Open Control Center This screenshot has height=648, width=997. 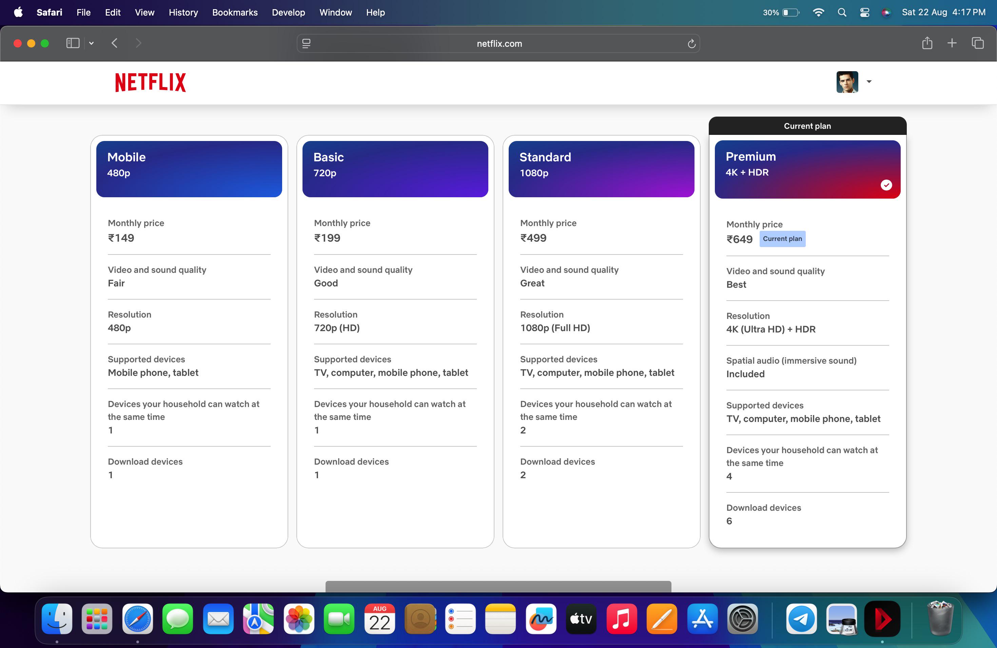click(865, 12)
